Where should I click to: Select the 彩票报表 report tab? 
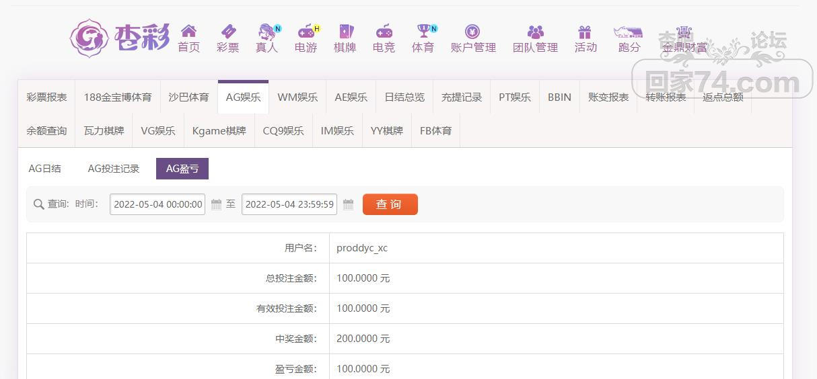[x=47, y=97]
